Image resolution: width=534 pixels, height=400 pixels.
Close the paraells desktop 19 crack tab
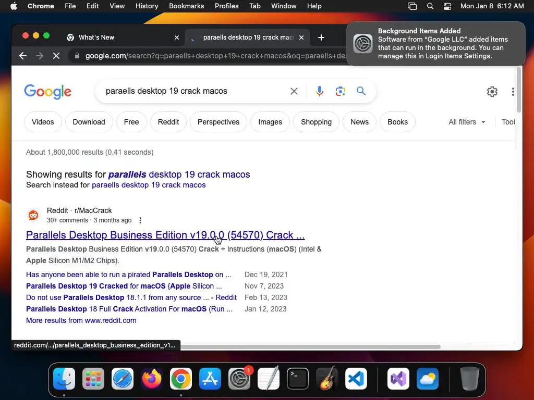pyautogui.click(x=301, y=37)
